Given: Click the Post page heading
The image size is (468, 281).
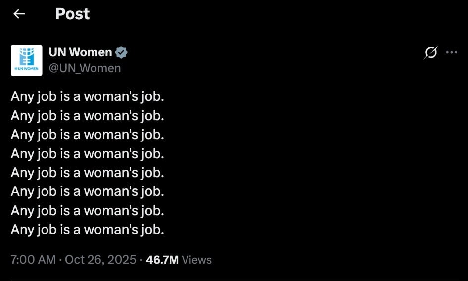Looking at the screenshot, I should (72, 14).
